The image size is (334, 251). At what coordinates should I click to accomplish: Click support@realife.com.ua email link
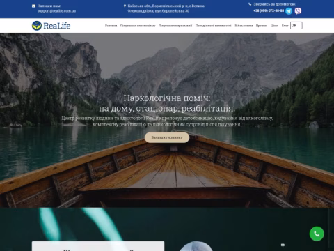56,11
